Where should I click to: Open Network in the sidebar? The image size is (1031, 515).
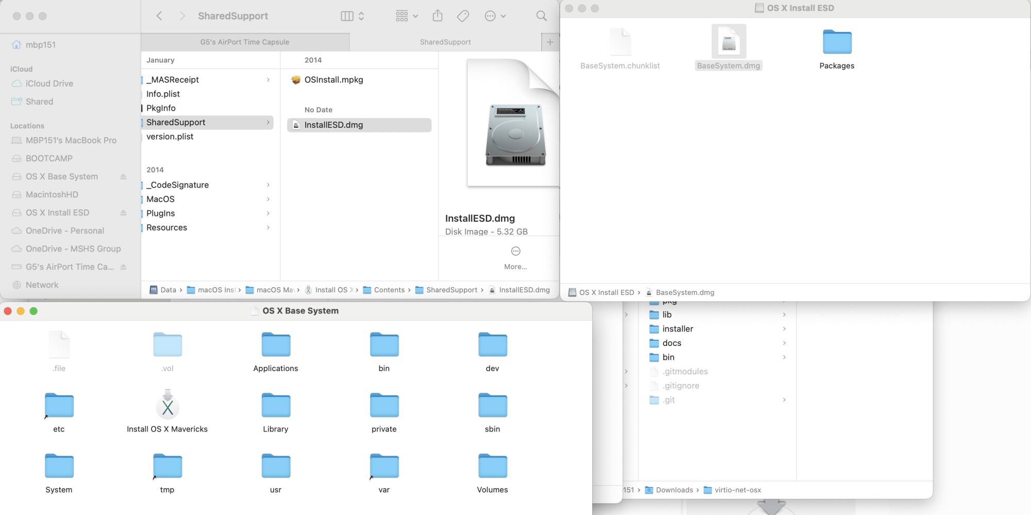point(35,285)
